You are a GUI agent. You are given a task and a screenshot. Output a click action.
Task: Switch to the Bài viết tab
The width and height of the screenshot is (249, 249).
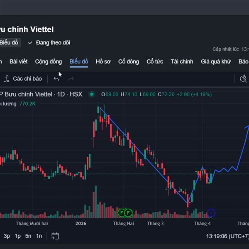tap(18, 61)
